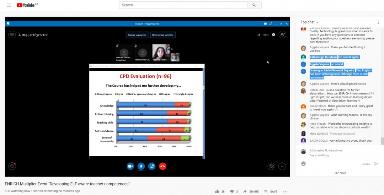384x195 pixels.
Task: Click the red hang up call button
Action: click(x=162, y=166)
